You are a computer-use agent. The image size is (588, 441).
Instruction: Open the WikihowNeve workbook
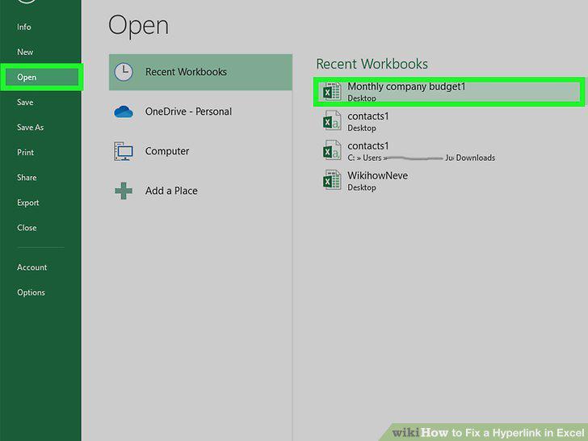point(449,181)
